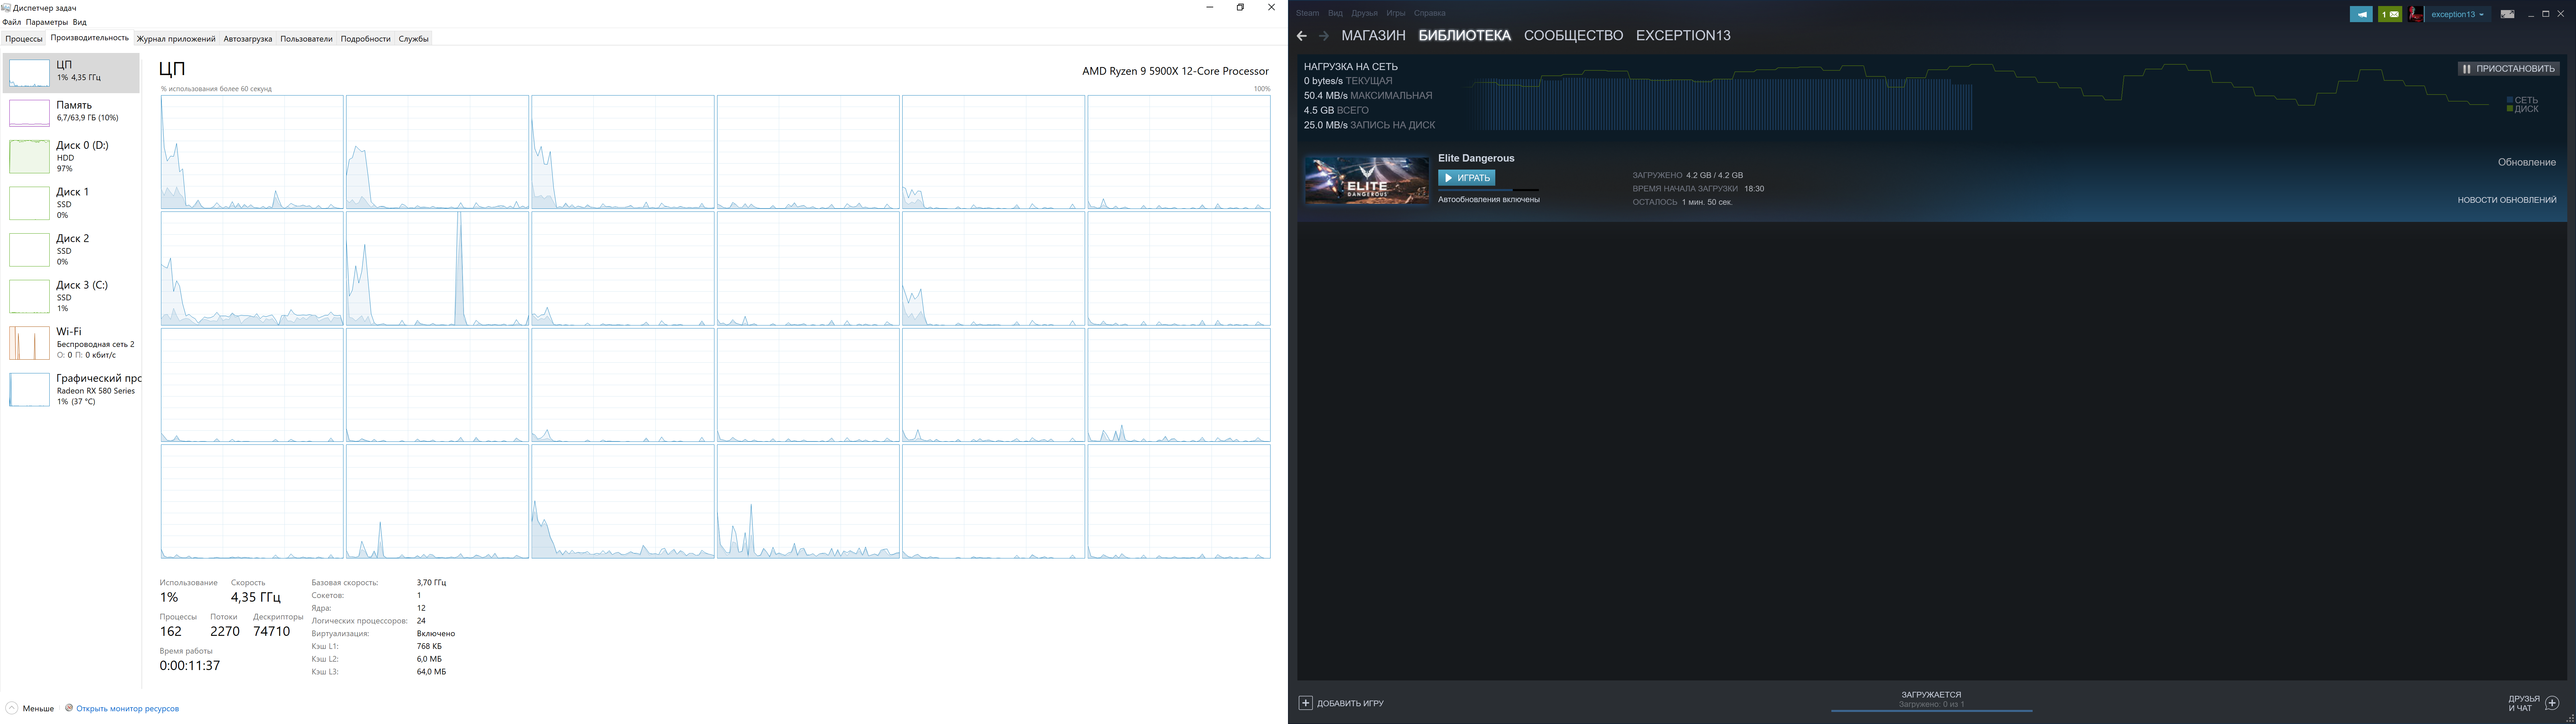This screenshot has height=724, width=2576.
Task: Open the Параметры menu in Task Manager
Action: tap(47, 22)
